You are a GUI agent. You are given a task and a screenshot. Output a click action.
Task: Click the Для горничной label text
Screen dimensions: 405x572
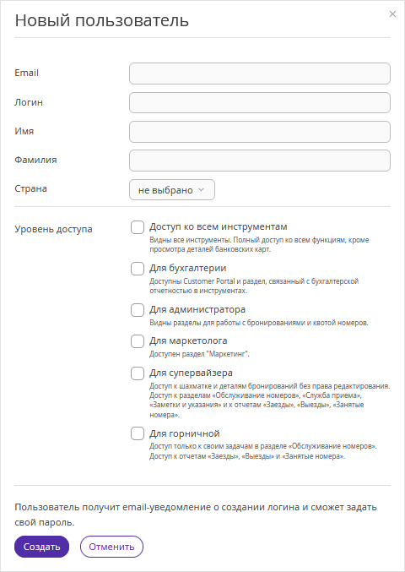coord(184,433)
